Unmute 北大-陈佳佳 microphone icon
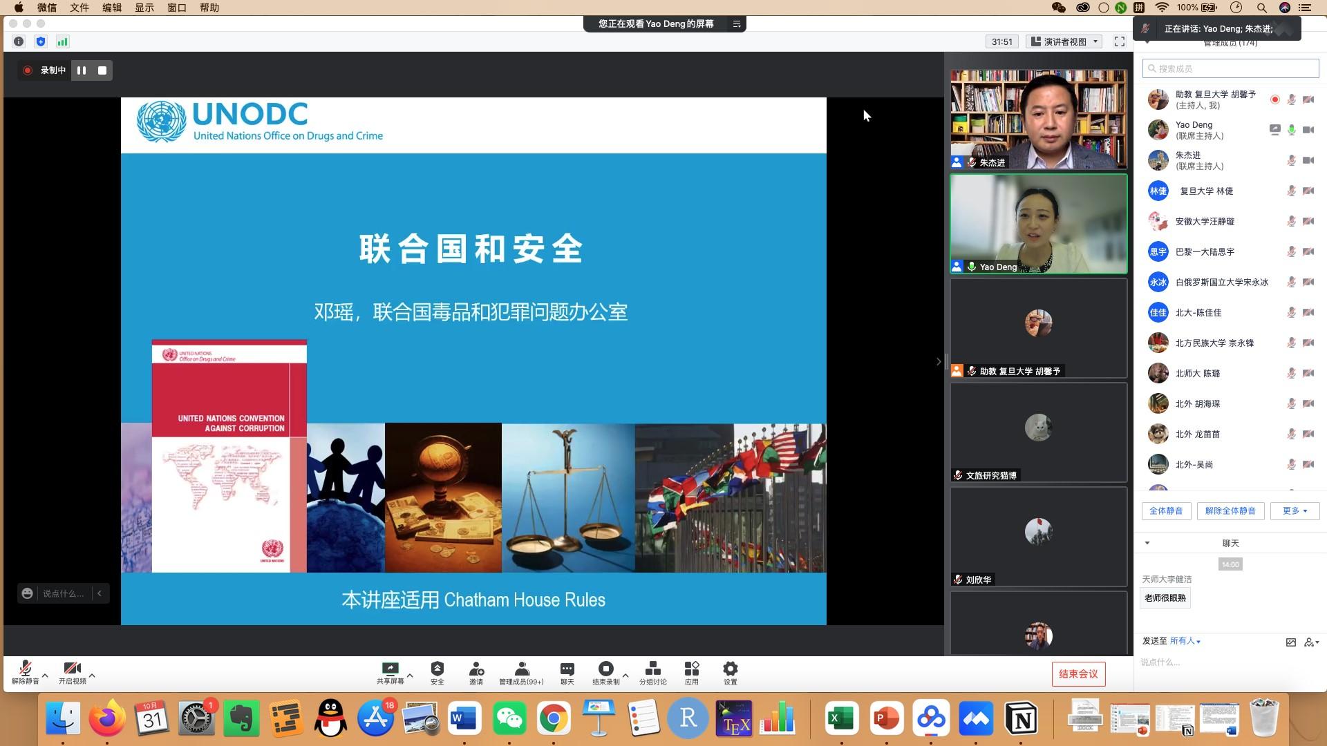1327x746 pixels. click(x=1291, y=312)
